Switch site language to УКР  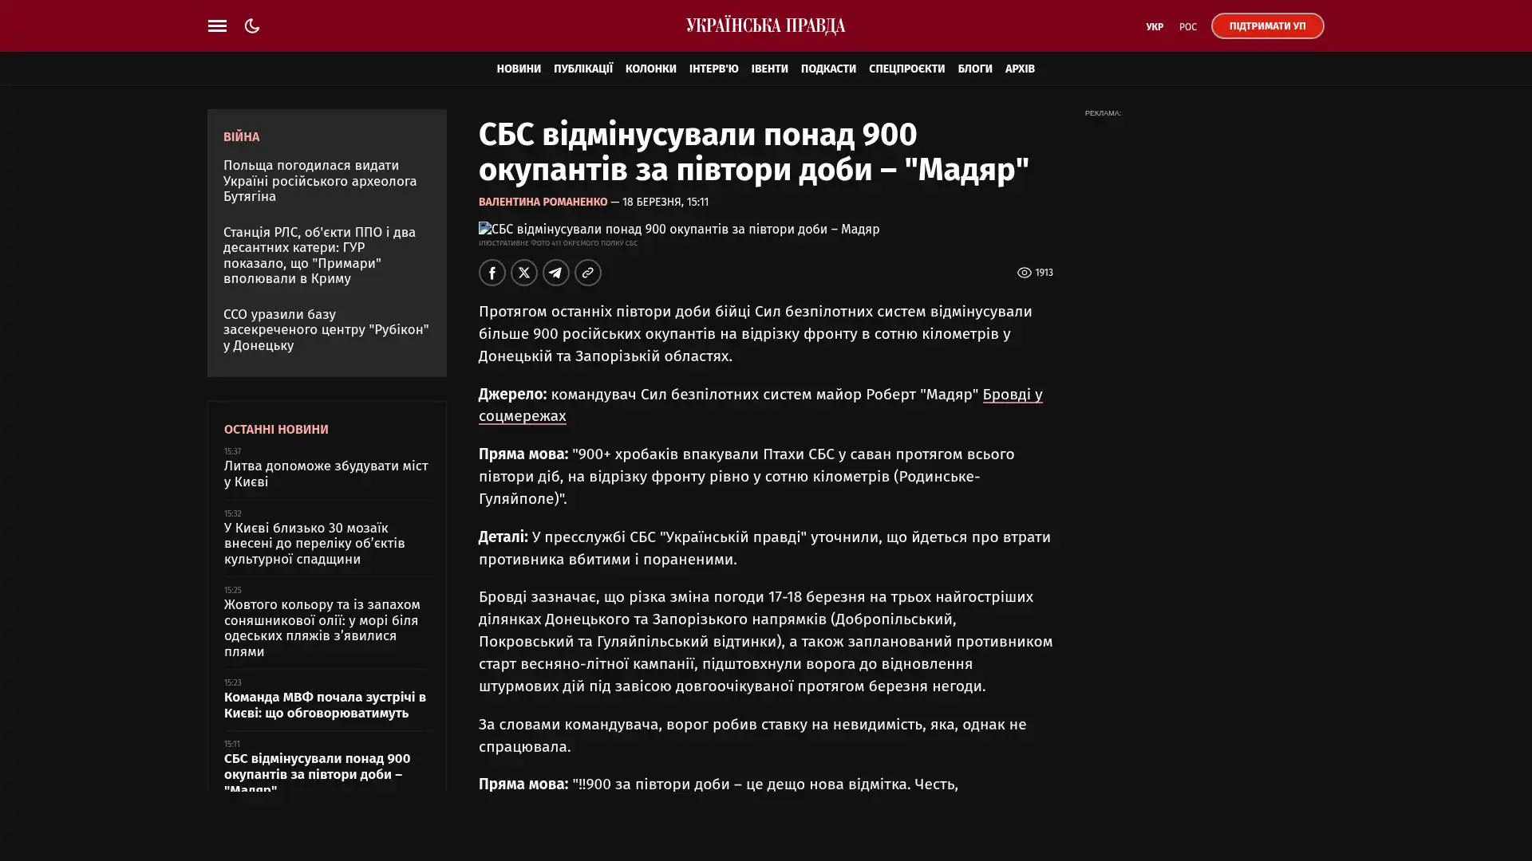1154,27
